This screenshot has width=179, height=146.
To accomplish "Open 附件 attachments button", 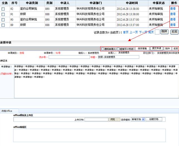I will pyautogui.click(x=167, y=49).
